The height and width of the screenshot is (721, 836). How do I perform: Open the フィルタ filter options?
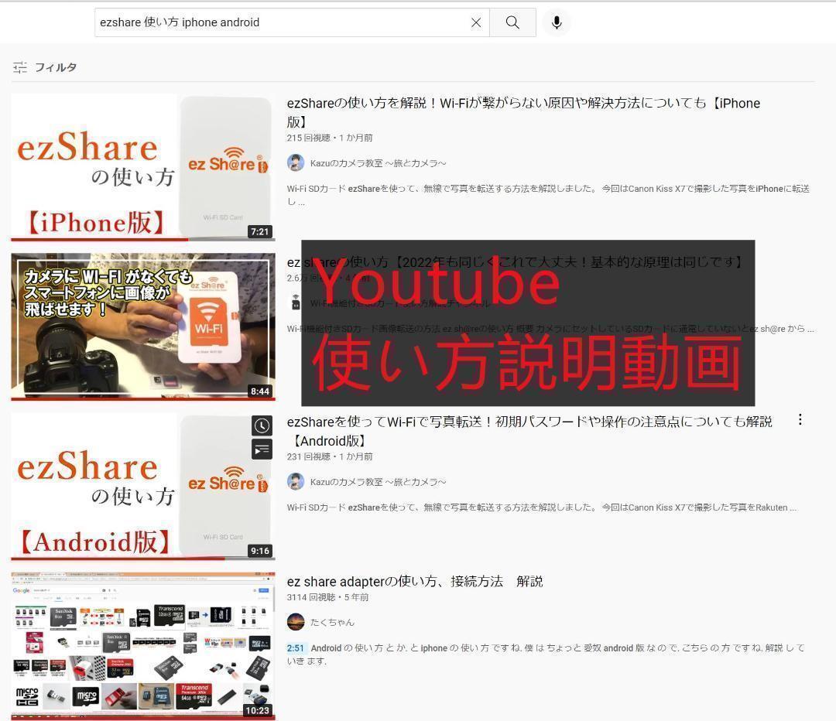45,67
